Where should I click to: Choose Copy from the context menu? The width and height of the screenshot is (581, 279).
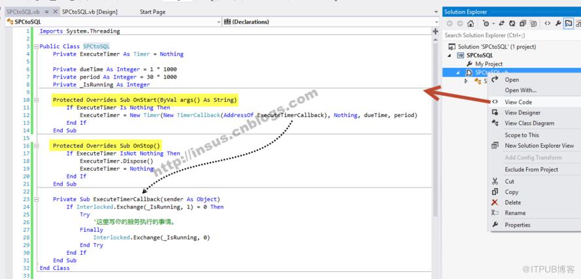pos(535,192)
